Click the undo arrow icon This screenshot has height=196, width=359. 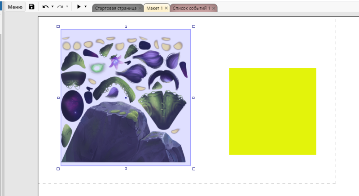coord(45,7)
